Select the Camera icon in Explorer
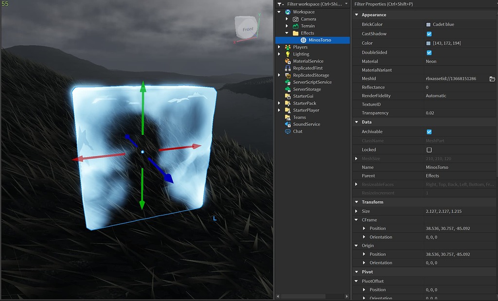 [296, 18]
